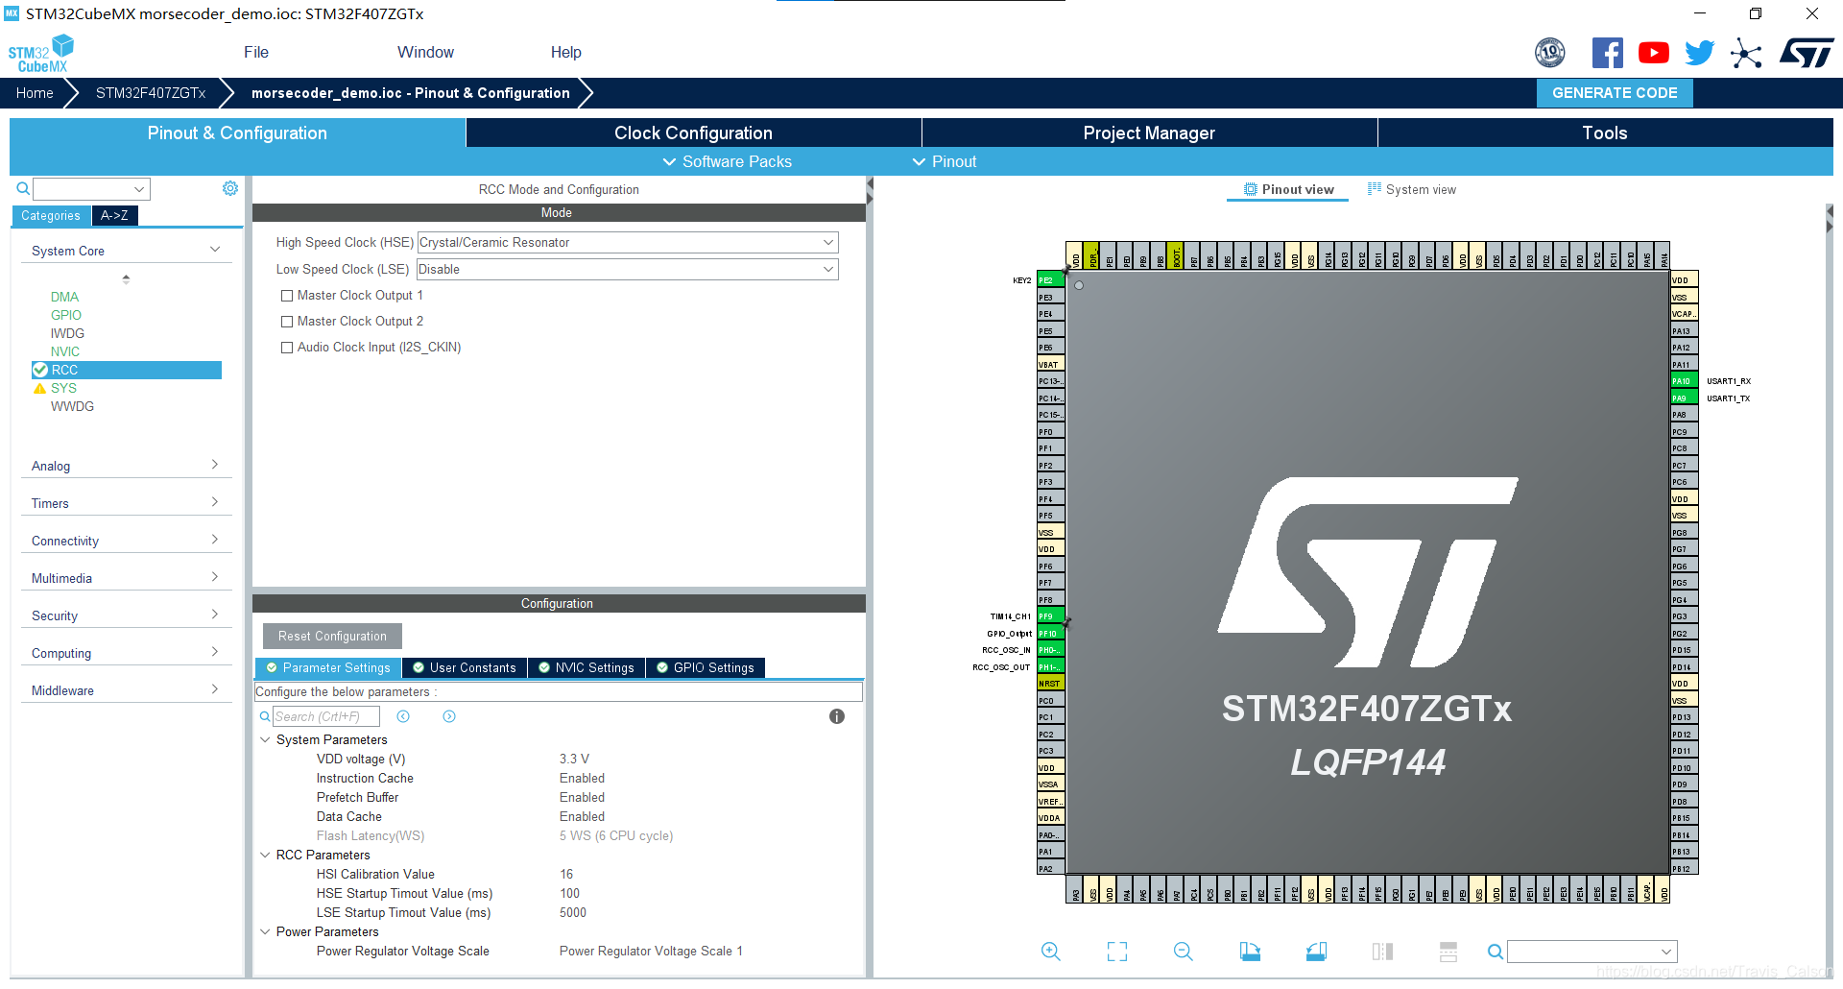Open the pin search dropdown
The height and width of the screenshot is (989, 1843).
tap(1592, 952)
